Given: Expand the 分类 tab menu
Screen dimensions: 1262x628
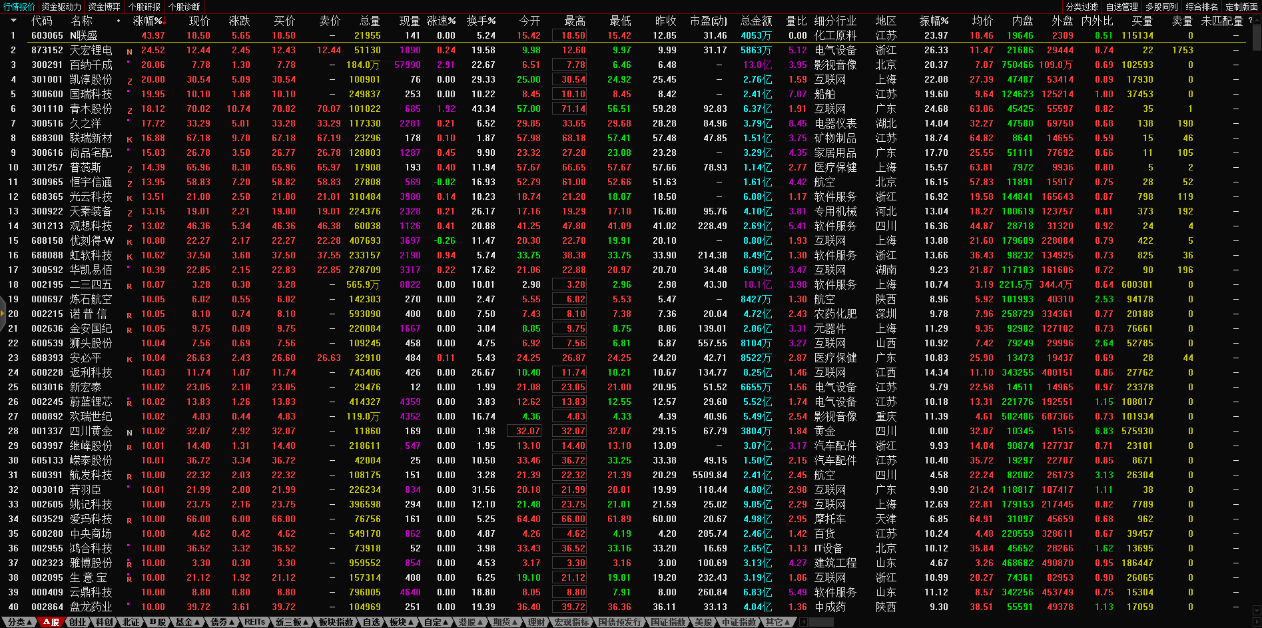Looking at the screenshot, I should 19,622.
